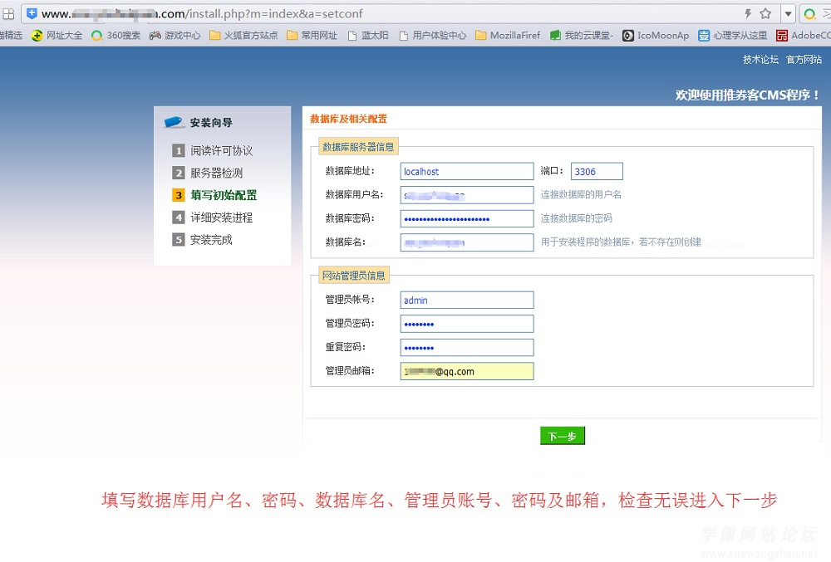Click the 下一步 button

pyautogui.click(x=563, y=436)
